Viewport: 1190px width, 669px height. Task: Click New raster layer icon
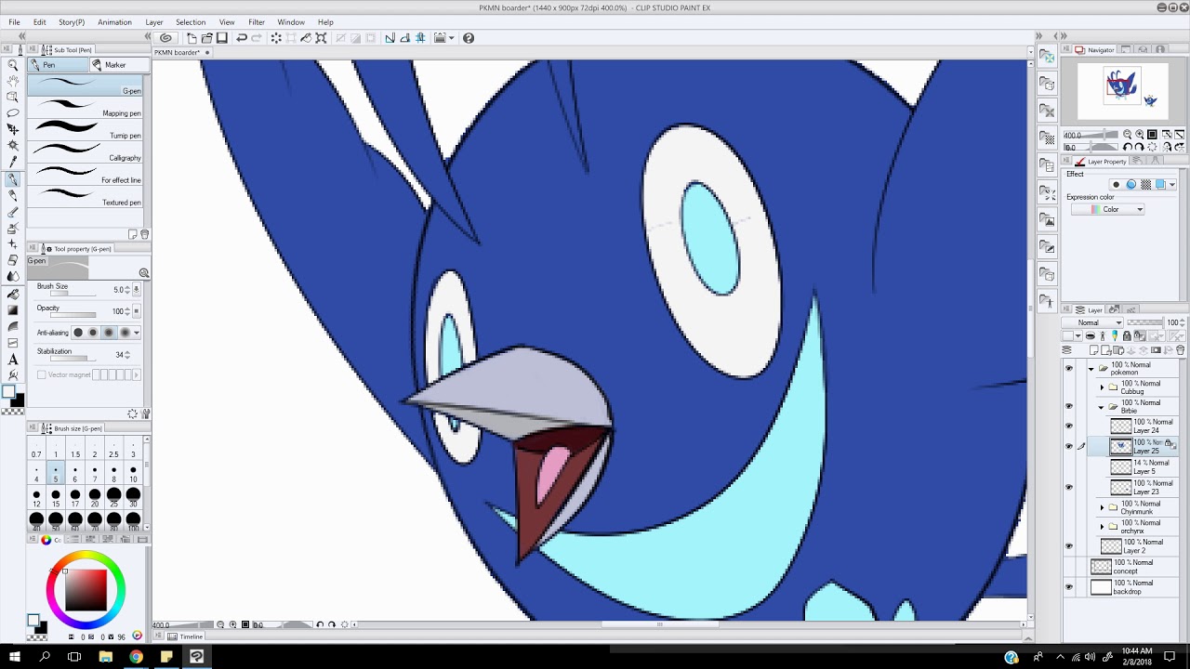[1094, 350]
